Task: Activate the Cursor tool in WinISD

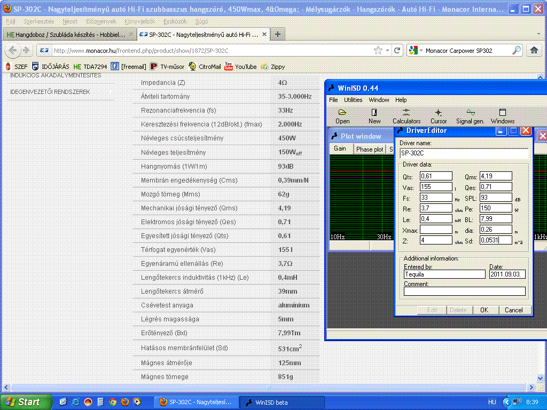Action: [x=439, y=116]
